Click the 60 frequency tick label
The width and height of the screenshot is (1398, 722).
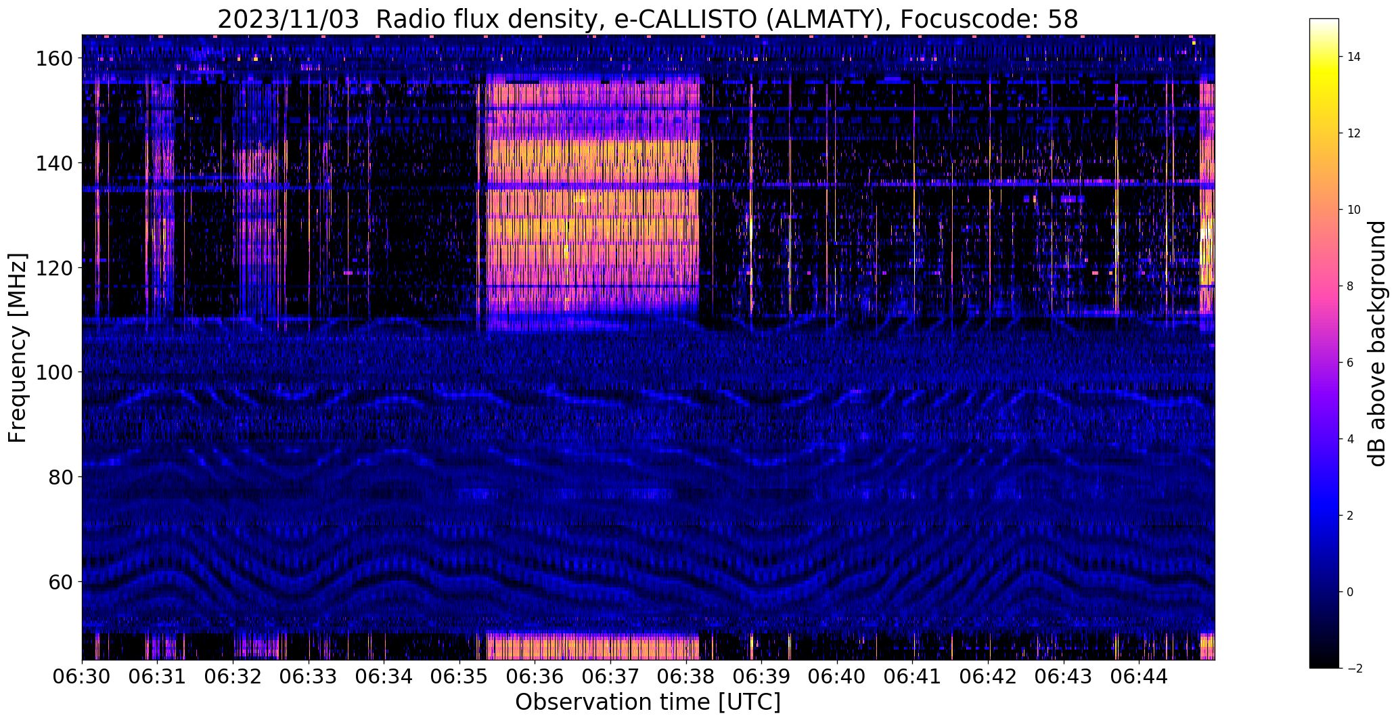point(61,581)
